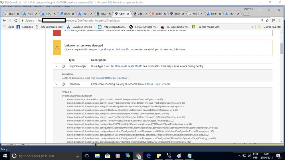The height and width of the screenshot is (160, 285).
Task: Click the Pessoa 1 profile button
Action: [248, 9]
